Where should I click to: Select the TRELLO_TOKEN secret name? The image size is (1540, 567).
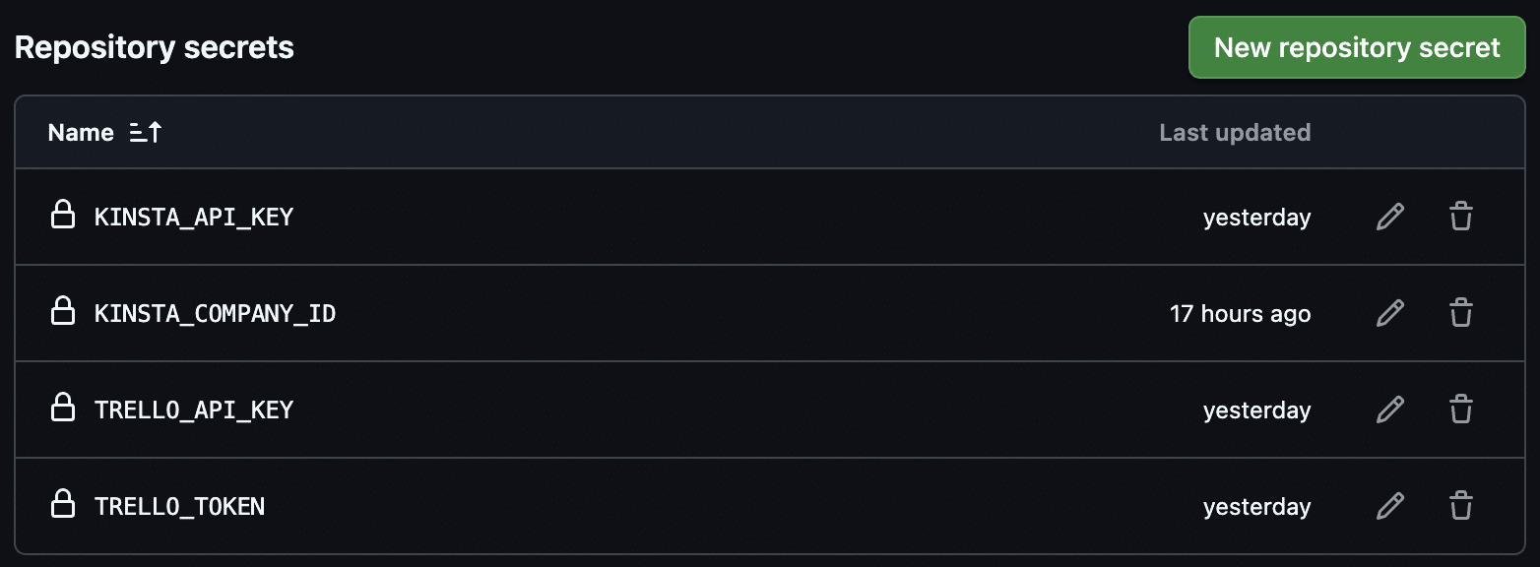(179, 506)
